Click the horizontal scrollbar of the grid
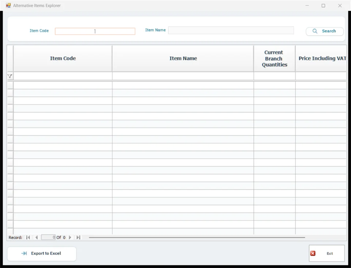The image size is (351, 268). coord(197,237)
